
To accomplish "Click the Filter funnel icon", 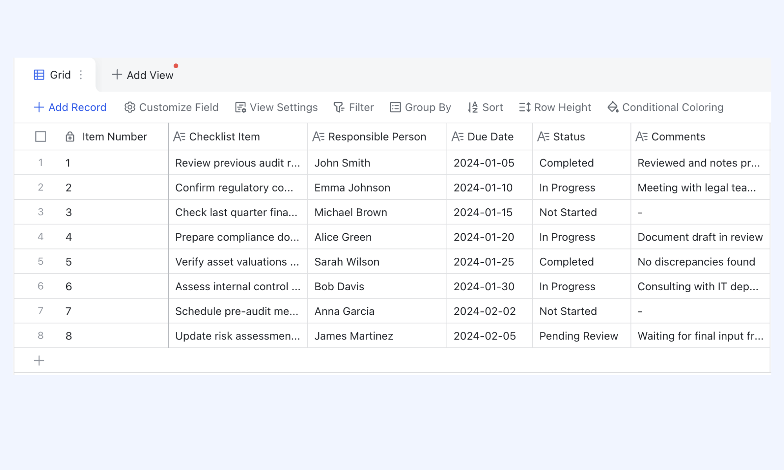I will pos(339,107).
